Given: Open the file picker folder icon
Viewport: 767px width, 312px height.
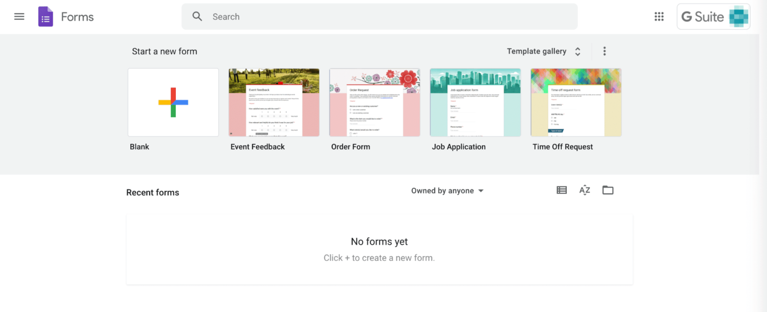Looking at the screenshot, I should click(x=608, y=190).
